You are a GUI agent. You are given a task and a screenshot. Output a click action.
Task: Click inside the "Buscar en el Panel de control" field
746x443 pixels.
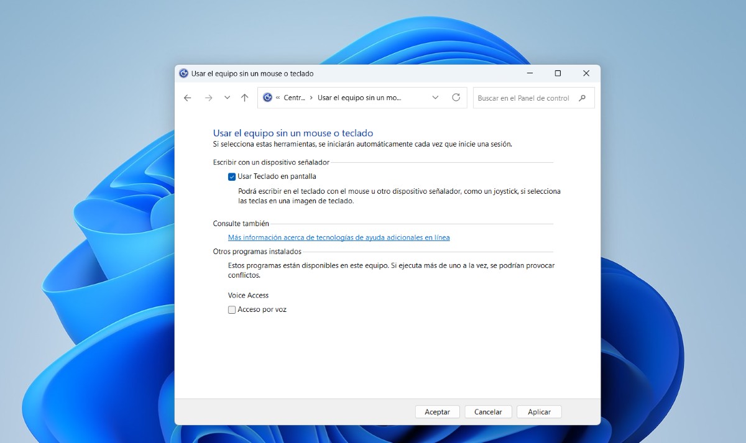(x=528, y=98)
